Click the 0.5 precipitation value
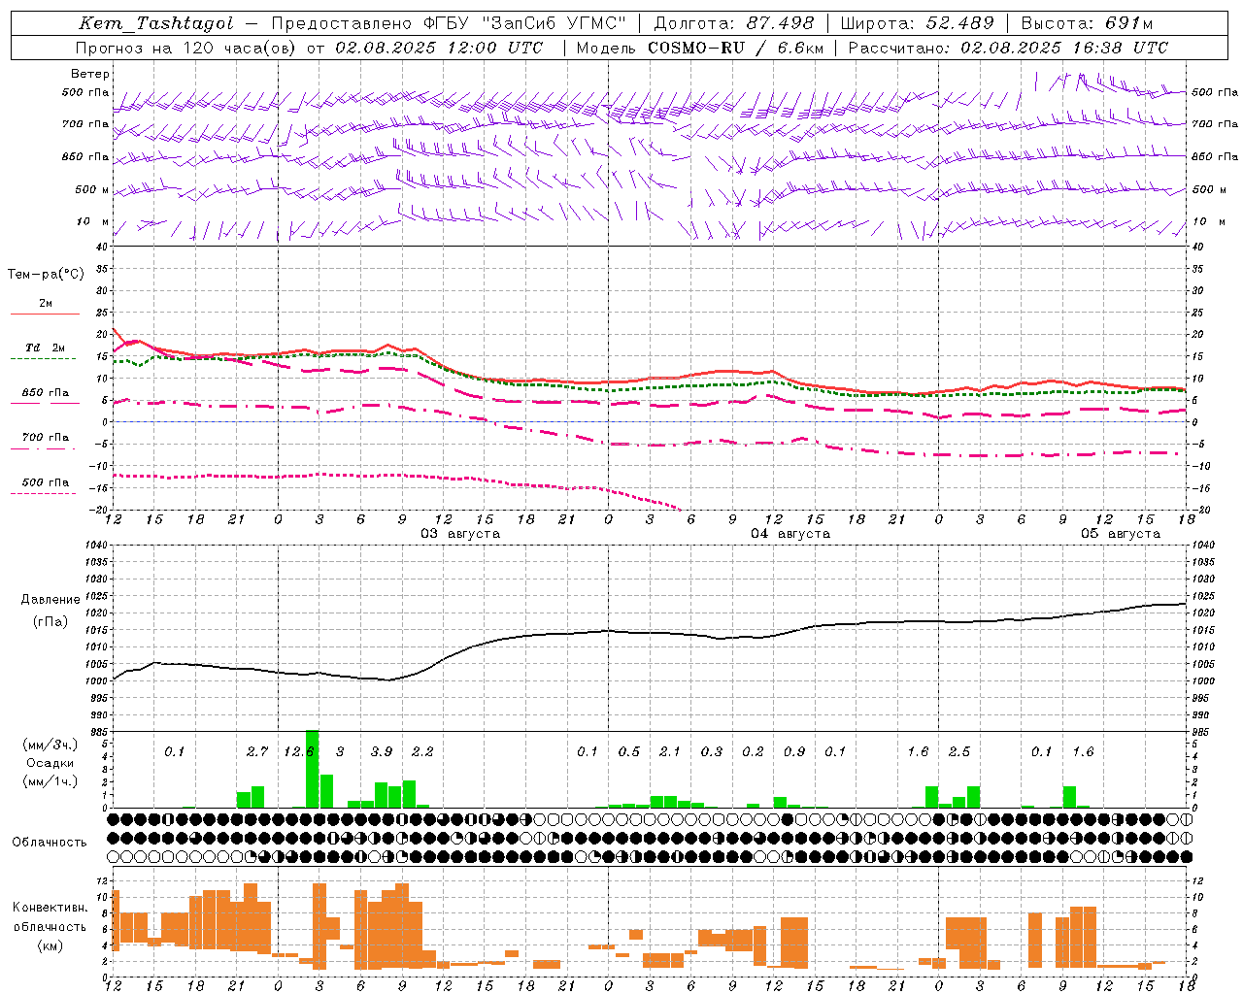The height and width of the screenshot is (994, 1243). (x=629, y=752)
